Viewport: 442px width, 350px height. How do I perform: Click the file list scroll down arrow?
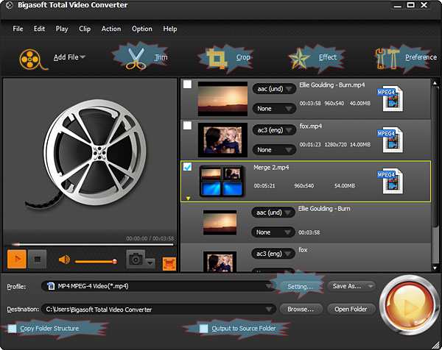pos(435,268)
